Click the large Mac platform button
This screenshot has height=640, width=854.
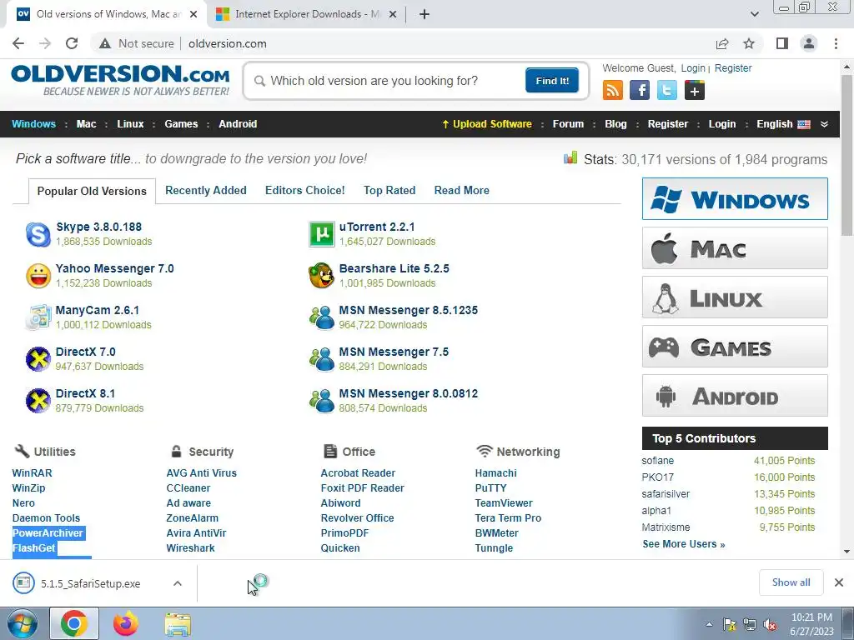pos(735,248)
